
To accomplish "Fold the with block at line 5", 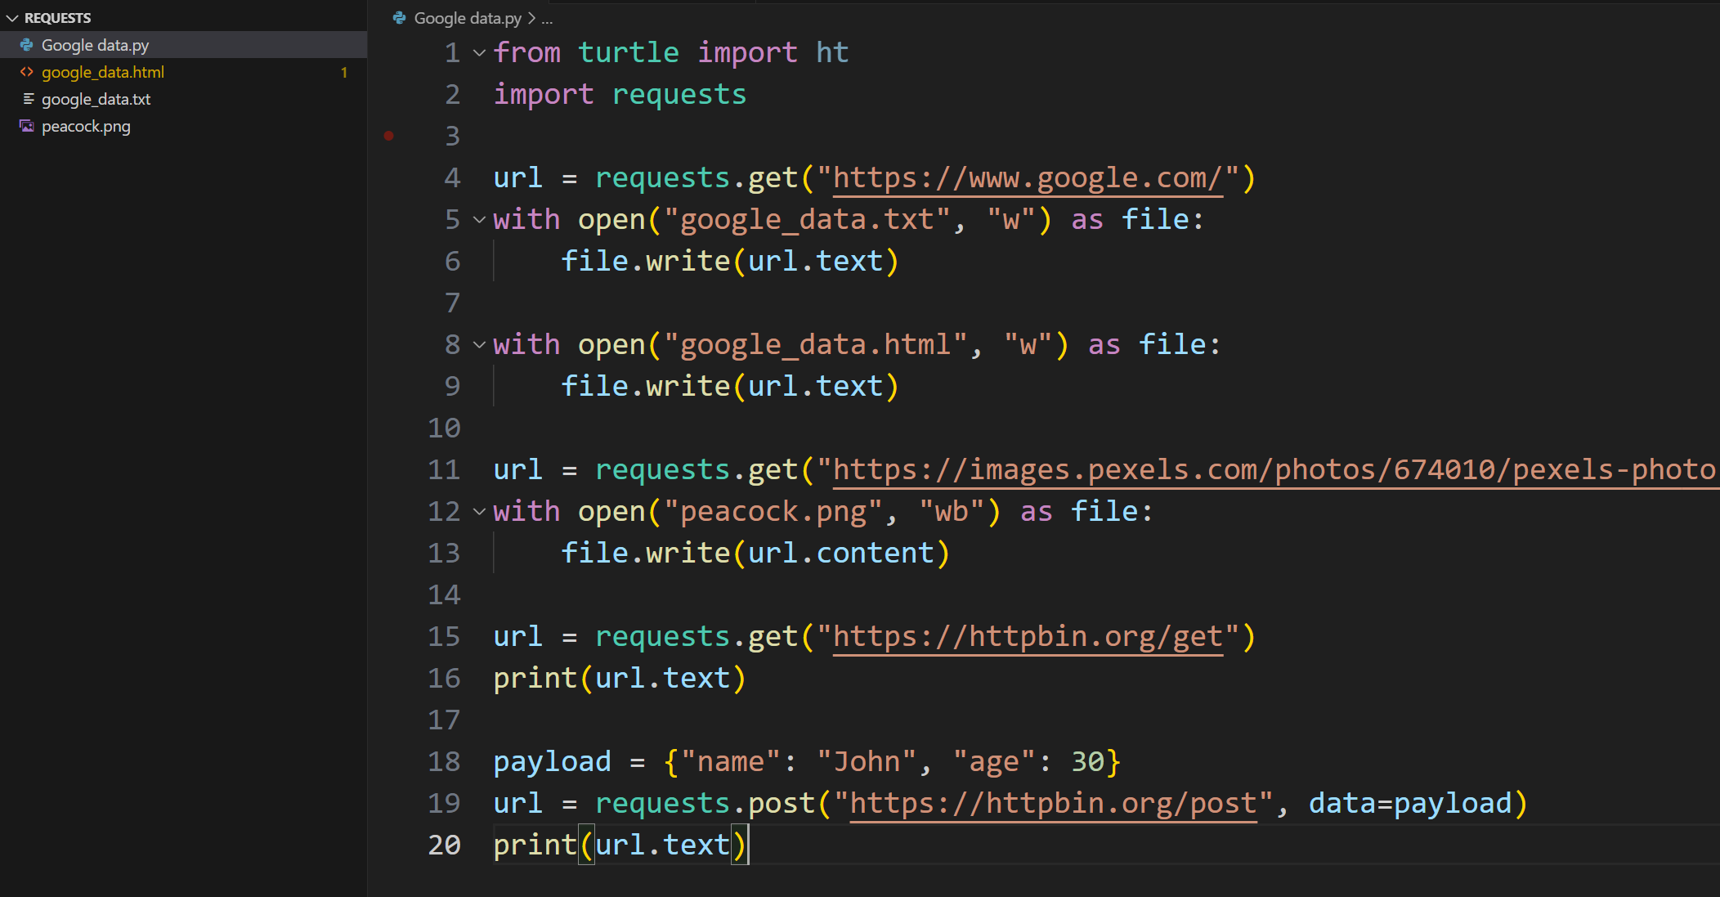I will pos(480,220).
